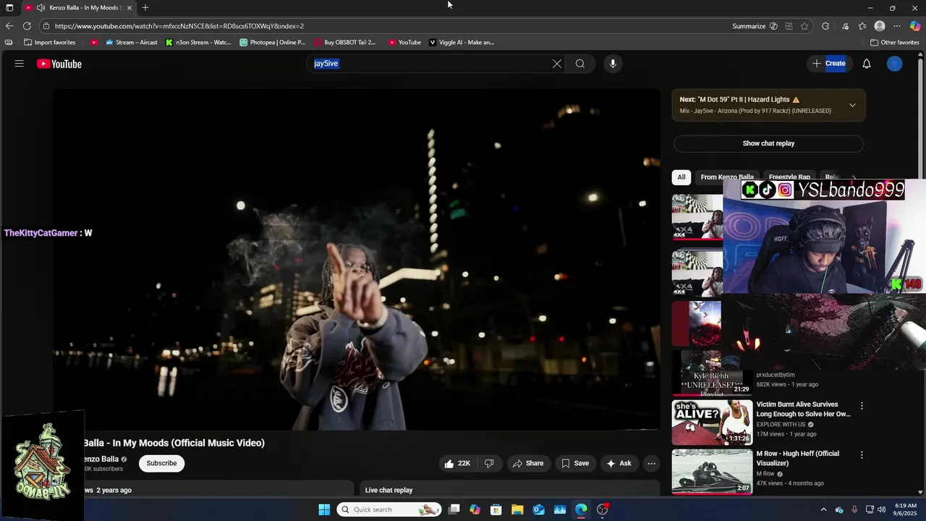The image size is (926, 521).
Task: Open n3on Stream bookmark
Action: click(x=198, y=42)
